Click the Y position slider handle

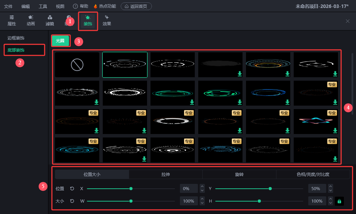270,188
